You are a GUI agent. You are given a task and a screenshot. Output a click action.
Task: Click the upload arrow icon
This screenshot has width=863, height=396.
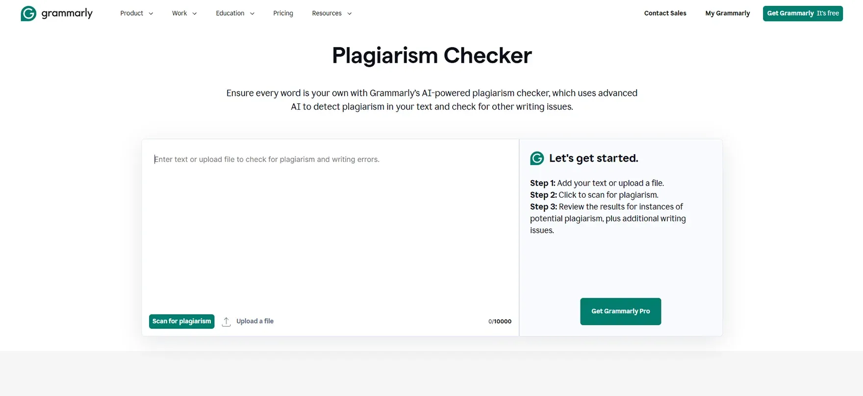[226, 322]
